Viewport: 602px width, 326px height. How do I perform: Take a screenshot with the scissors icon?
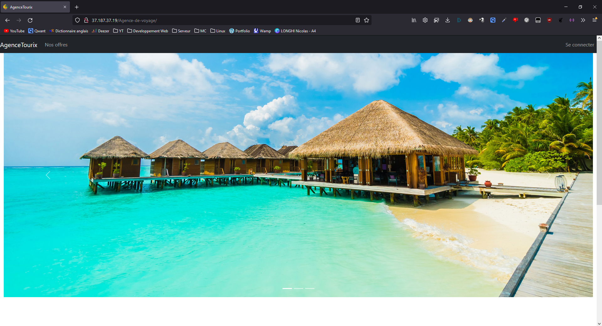coord(436,20)
